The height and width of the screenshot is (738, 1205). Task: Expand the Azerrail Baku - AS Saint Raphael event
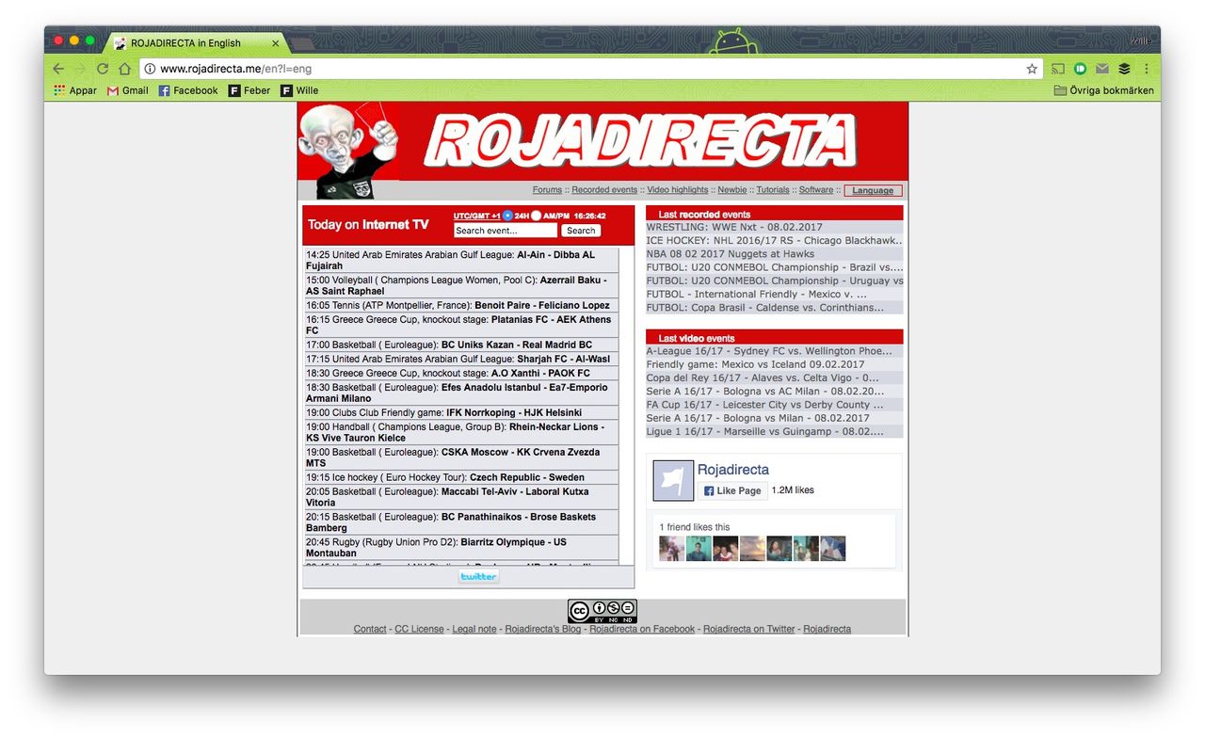pos(461,286)
